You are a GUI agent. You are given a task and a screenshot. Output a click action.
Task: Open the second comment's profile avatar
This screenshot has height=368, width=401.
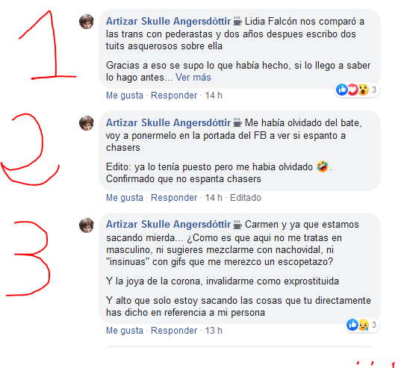(x=87, y=123)
